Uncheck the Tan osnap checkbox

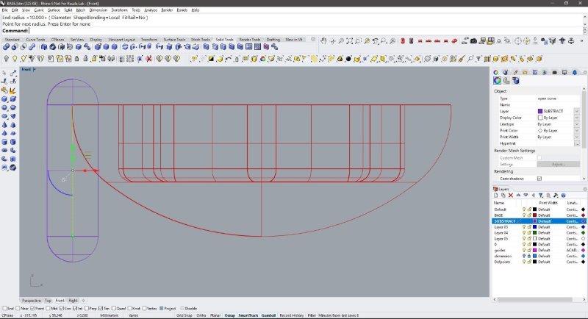(x=101, y=309)
